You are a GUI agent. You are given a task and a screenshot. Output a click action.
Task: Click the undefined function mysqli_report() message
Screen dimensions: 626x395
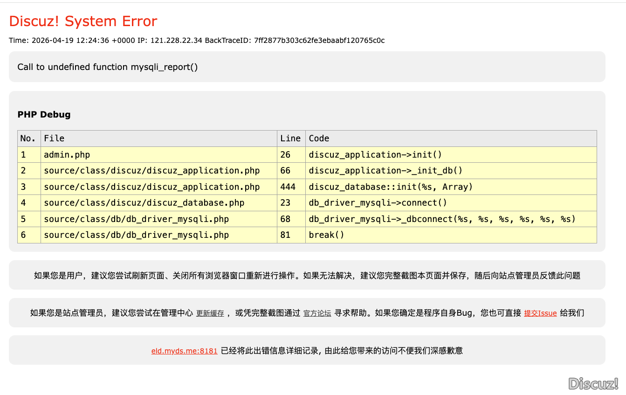pos(108,67)
